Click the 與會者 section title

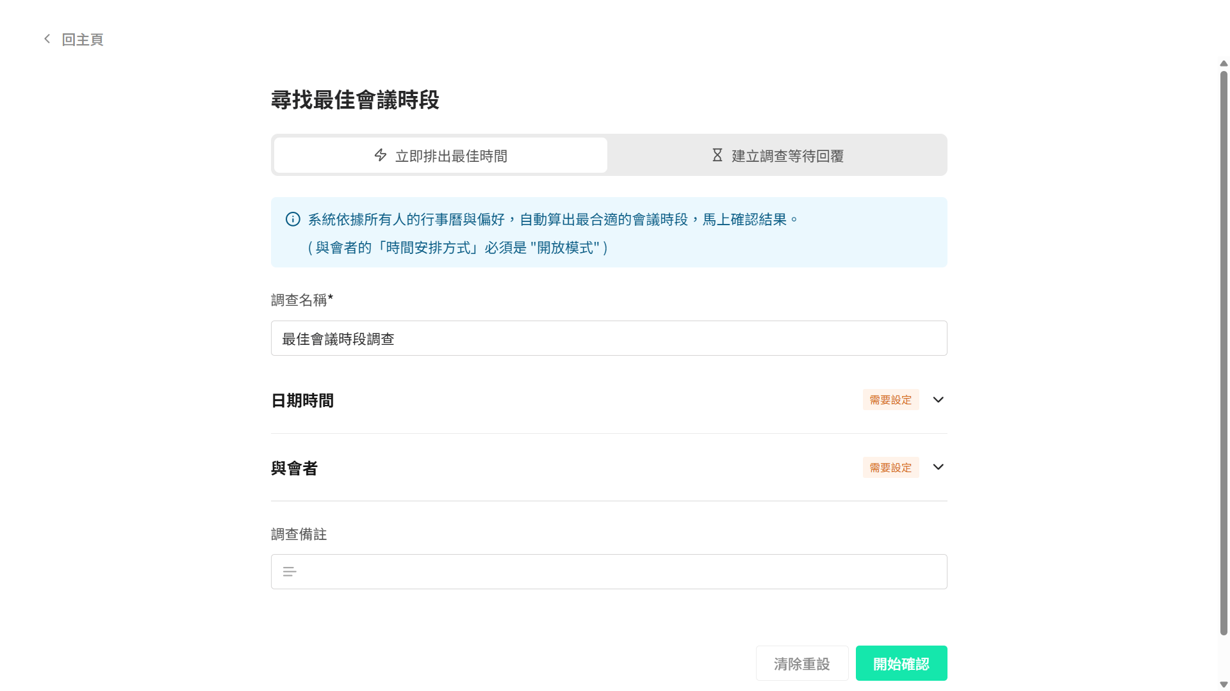[x=295, y=468]
